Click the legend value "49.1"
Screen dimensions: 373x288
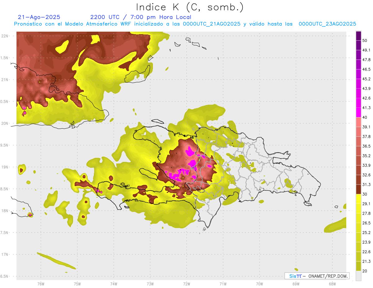pos(366,50)
